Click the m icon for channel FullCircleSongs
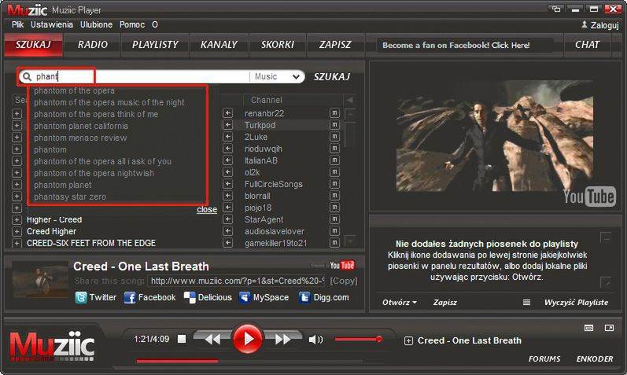Viewport: 627px width, 375px height. click(334, 184)
